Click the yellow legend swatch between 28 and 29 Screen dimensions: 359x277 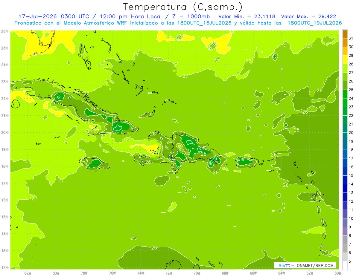tap(345, 60)
